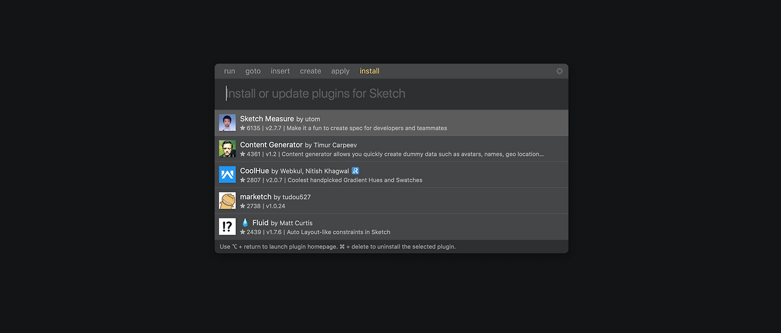Click the Content Generator plugin avatar
Image resolution: width=781 pixels, height=333 pixels.
228,149
